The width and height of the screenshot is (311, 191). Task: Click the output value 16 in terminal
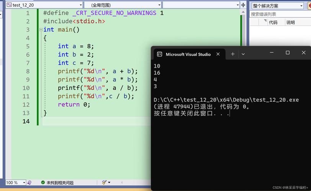coord(157,73)
